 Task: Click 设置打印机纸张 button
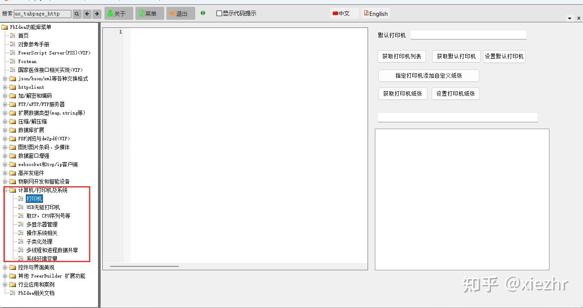(456, 94)
